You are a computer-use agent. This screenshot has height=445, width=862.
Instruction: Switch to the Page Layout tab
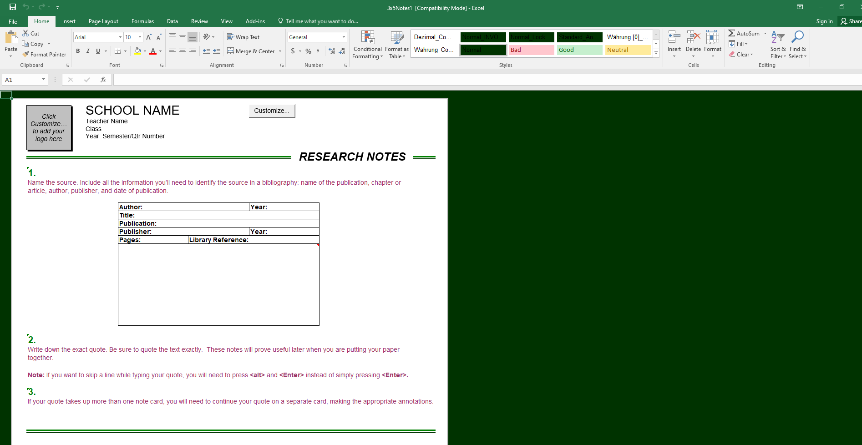pos(103,21)
